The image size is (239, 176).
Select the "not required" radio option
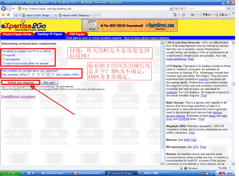[x=4, y=59]
